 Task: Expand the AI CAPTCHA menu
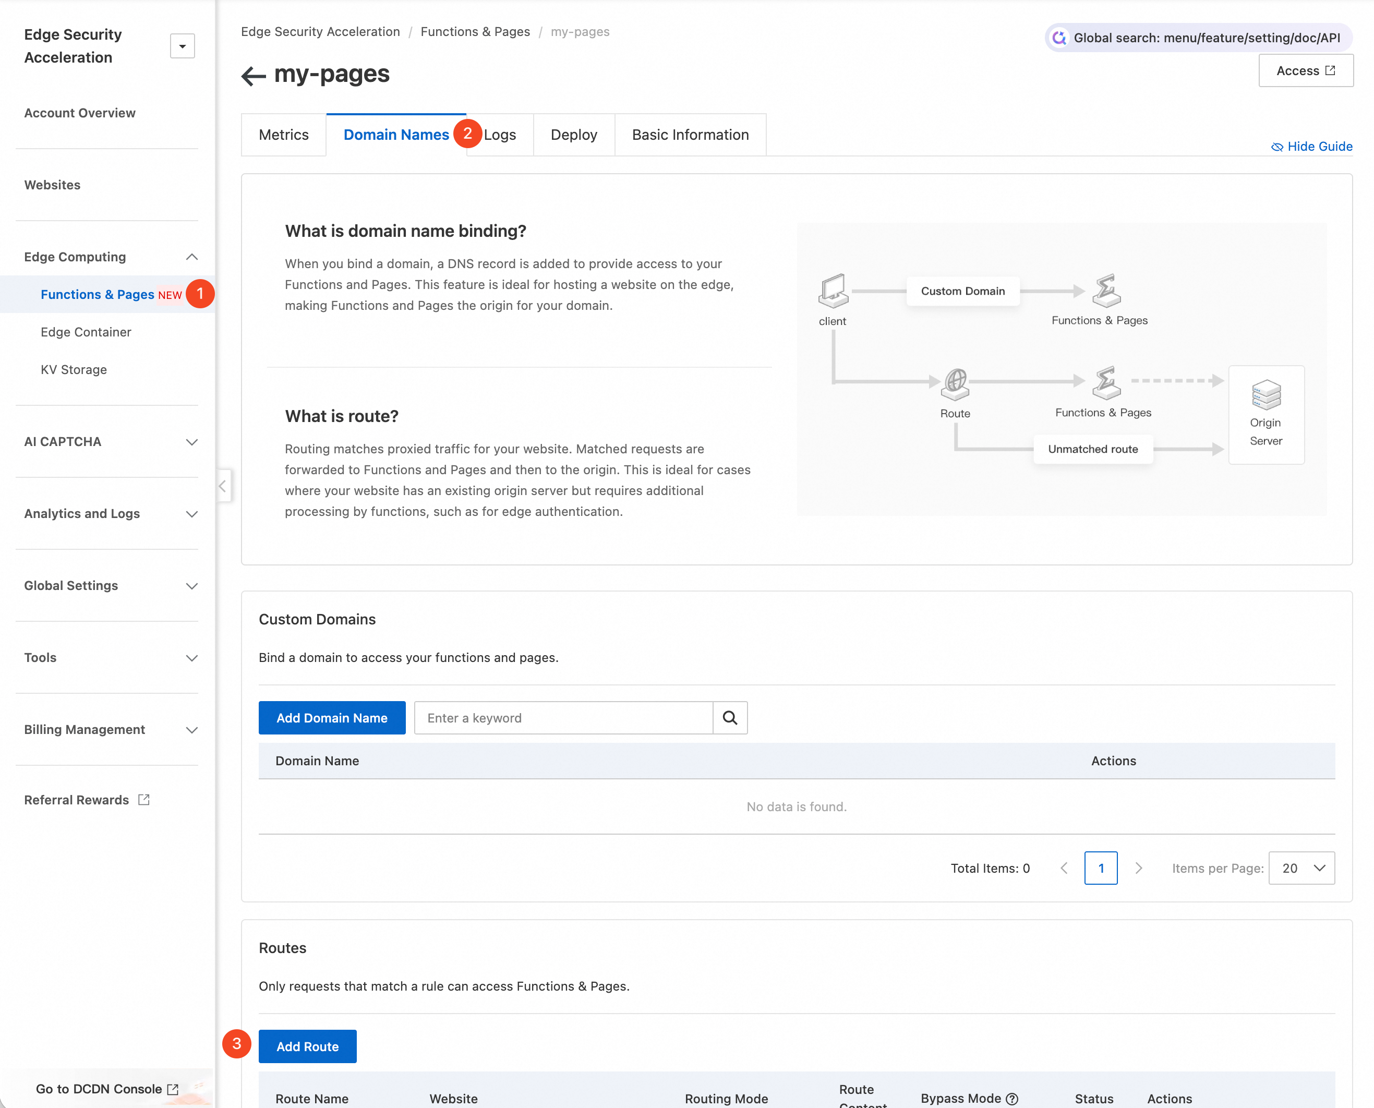coord(191,442)
